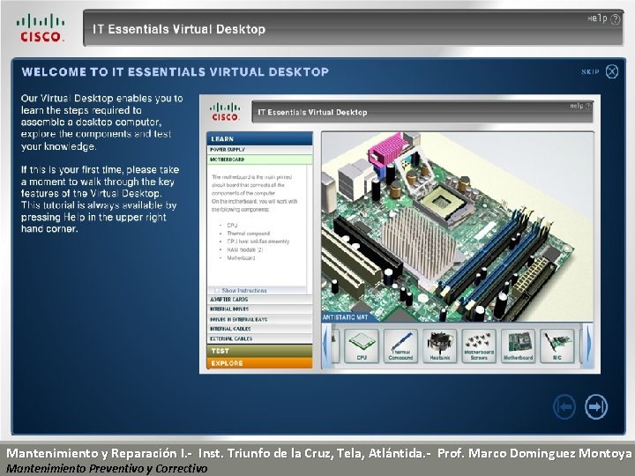Click the left arrow of the parts tray
The image size is (635, 476).
(x=326, y=346)
